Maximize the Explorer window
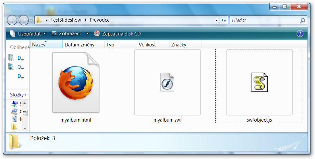This screenshot has width=315, height=159. [285, 7]
